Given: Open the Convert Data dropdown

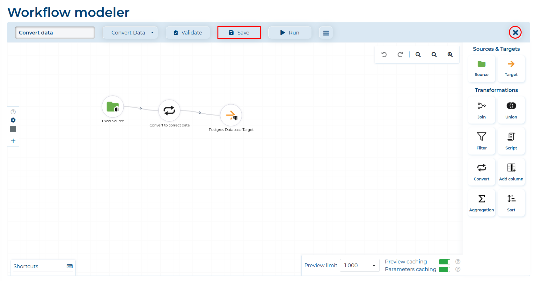Looking at the screenshot, I should 130,33.
